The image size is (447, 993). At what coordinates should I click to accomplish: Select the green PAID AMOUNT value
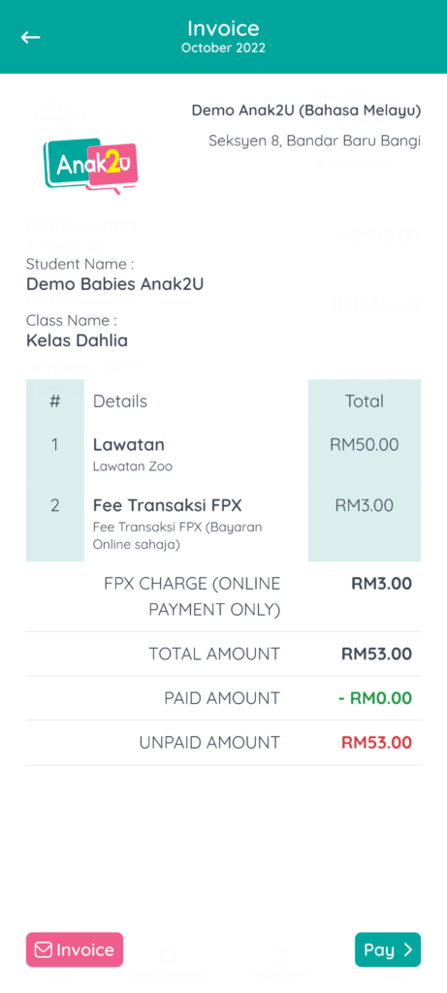pyautogui.click(x=375, y=698)
